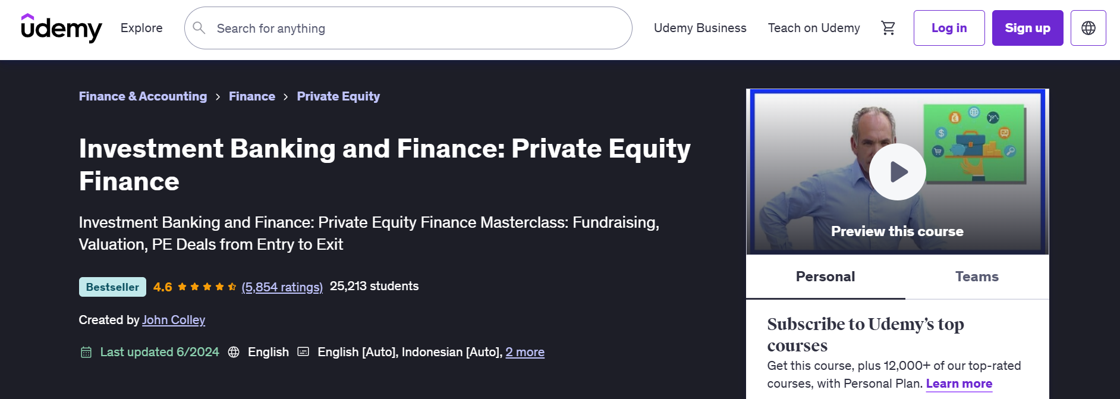
Task: Click the course language globe icon
Action: [234, 352]
